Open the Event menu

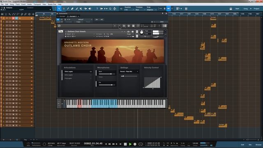[x=23, y=5]
